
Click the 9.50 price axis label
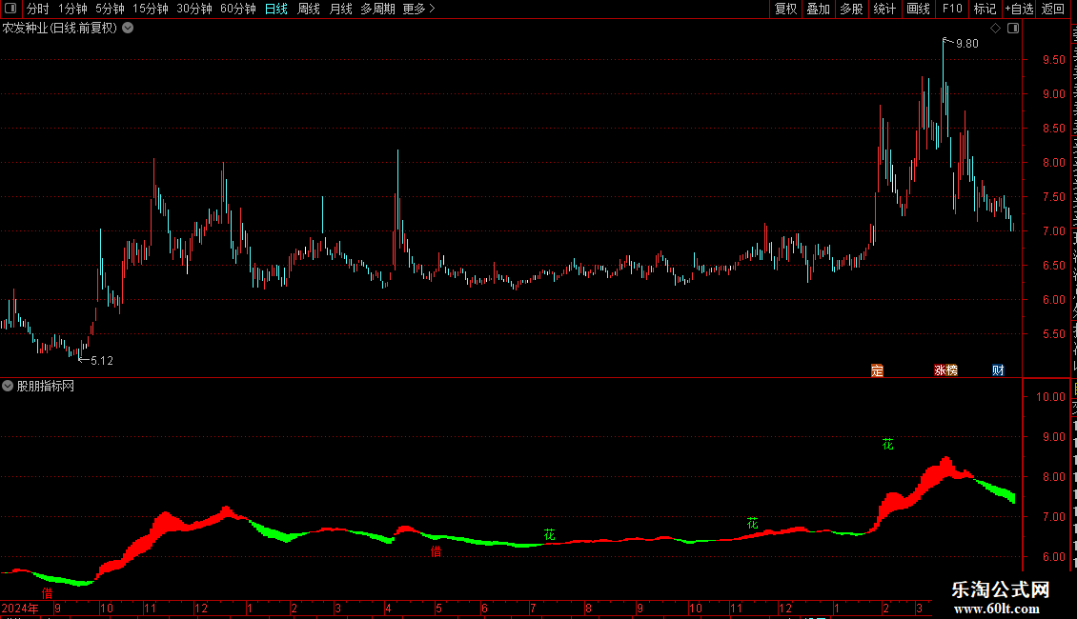(x=1053, y=60)
